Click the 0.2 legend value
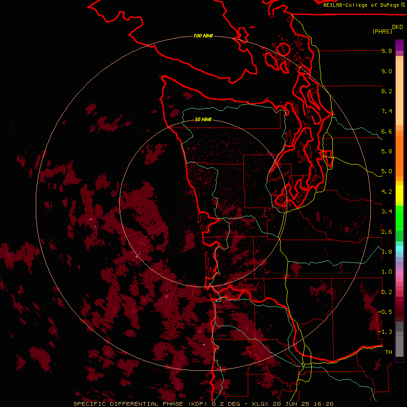This screenshot has width=407, height=407. pos(387,292)
